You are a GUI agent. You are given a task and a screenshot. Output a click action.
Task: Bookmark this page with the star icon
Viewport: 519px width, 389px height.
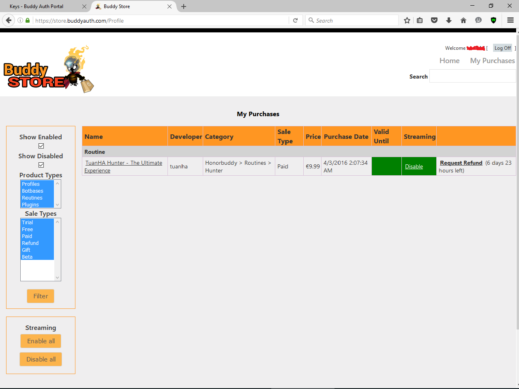click(x=407, y=21)
